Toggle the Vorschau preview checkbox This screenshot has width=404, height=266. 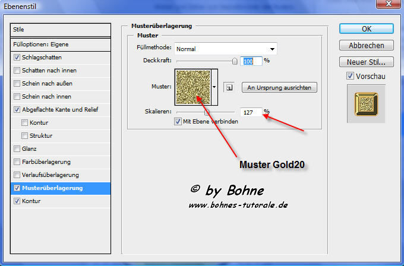point(350,76)
